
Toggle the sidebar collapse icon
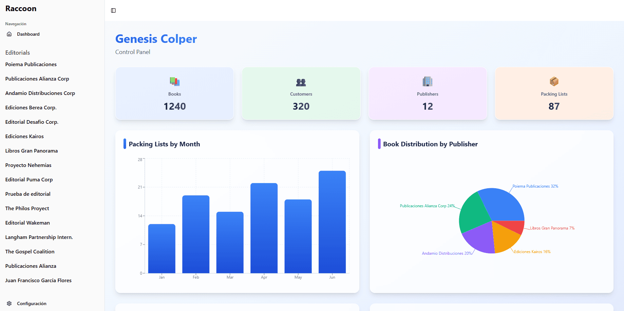(x=113, y=10)
